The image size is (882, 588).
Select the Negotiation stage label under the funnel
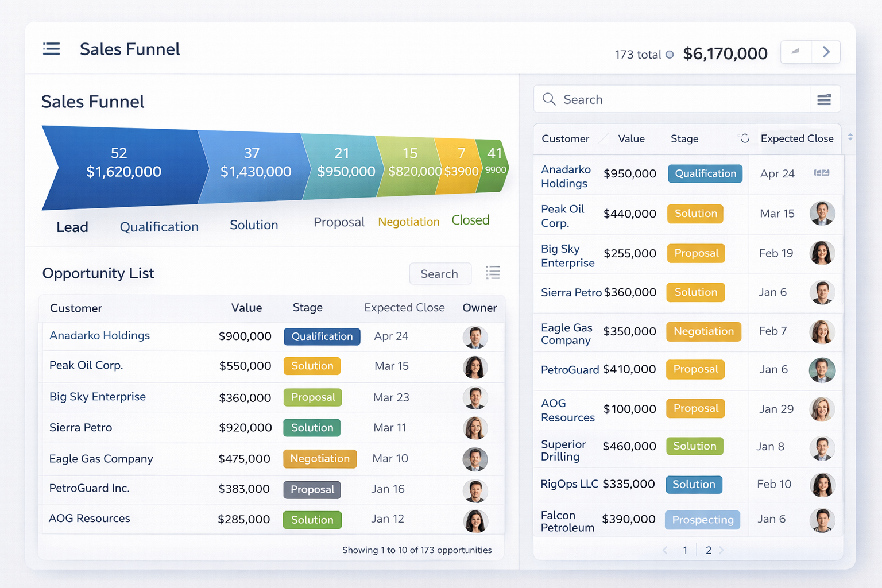tap(408, 222)
